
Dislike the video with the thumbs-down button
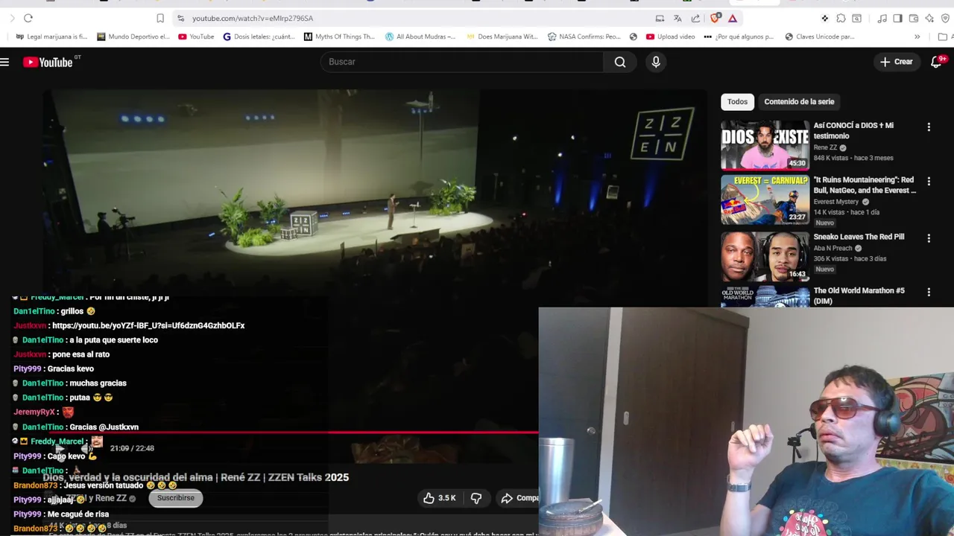[x=476, y=498]
